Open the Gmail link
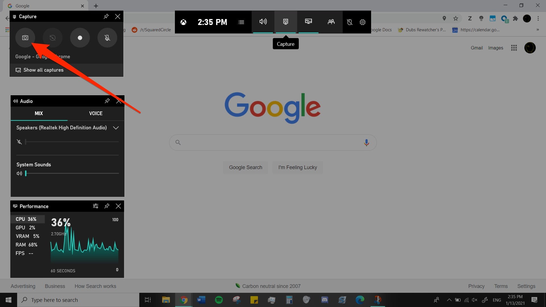Image resolution: width=546 pixels, height=307 pixels. (x=477, y=48)
